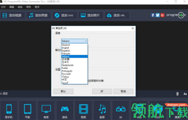Image resolution: width=188 pixels, height=120 pixels.
Task: Click the Add URL cloud download icon
Action: click(x=109, y=15)
